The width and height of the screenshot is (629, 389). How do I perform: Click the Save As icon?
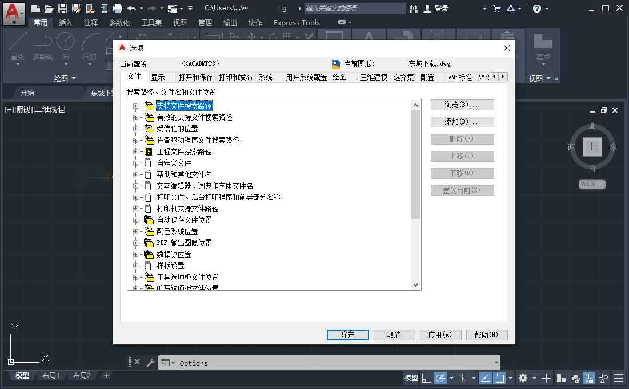point(76,8)
